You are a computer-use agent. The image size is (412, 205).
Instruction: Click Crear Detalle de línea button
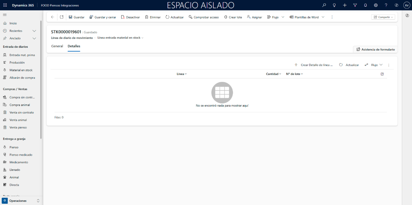click(314, 65)
